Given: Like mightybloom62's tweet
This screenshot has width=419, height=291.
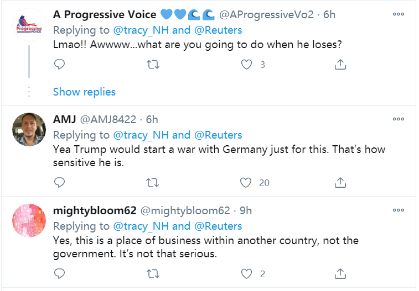Looking at the screenshot, I should (246, 274).
